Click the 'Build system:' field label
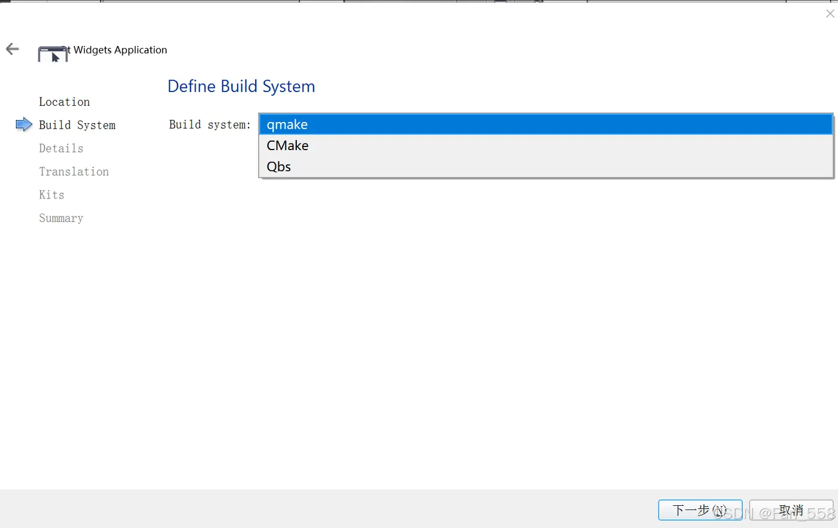 [x=209, y=124]
